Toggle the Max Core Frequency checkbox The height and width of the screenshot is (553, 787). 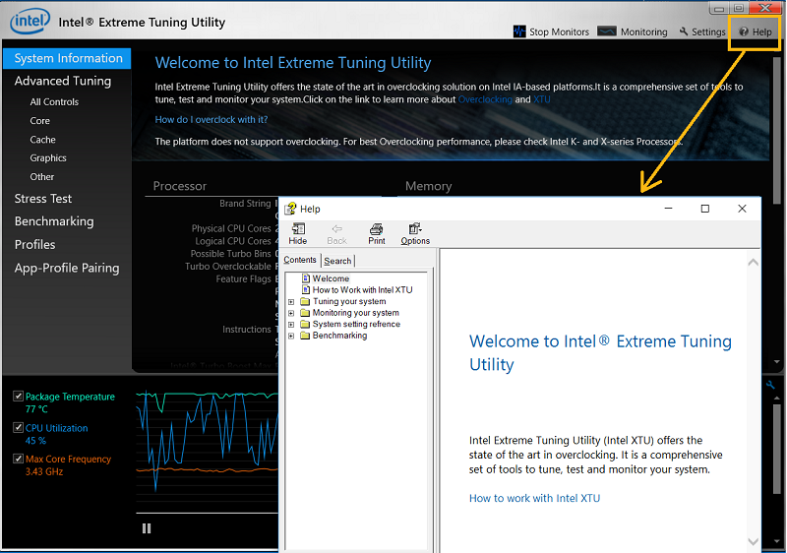pos(18,459)
